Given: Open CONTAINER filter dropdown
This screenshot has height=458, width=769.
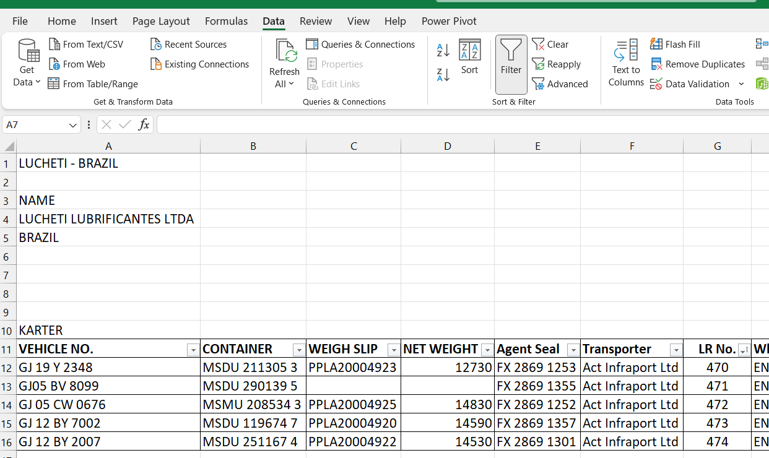Looking at the screenshot, I should pos(299,350).
